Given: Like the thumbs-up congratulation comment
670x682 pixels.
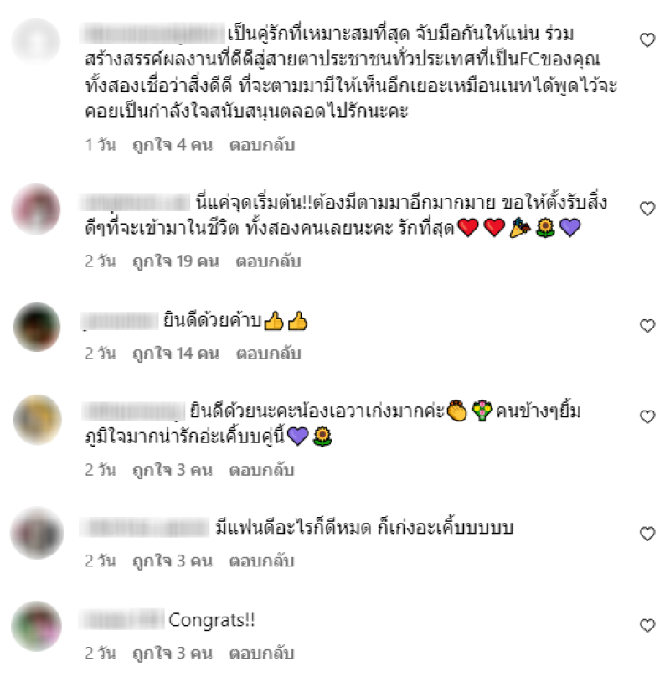Looking at the screenshot, I should (x=647, y=325).
